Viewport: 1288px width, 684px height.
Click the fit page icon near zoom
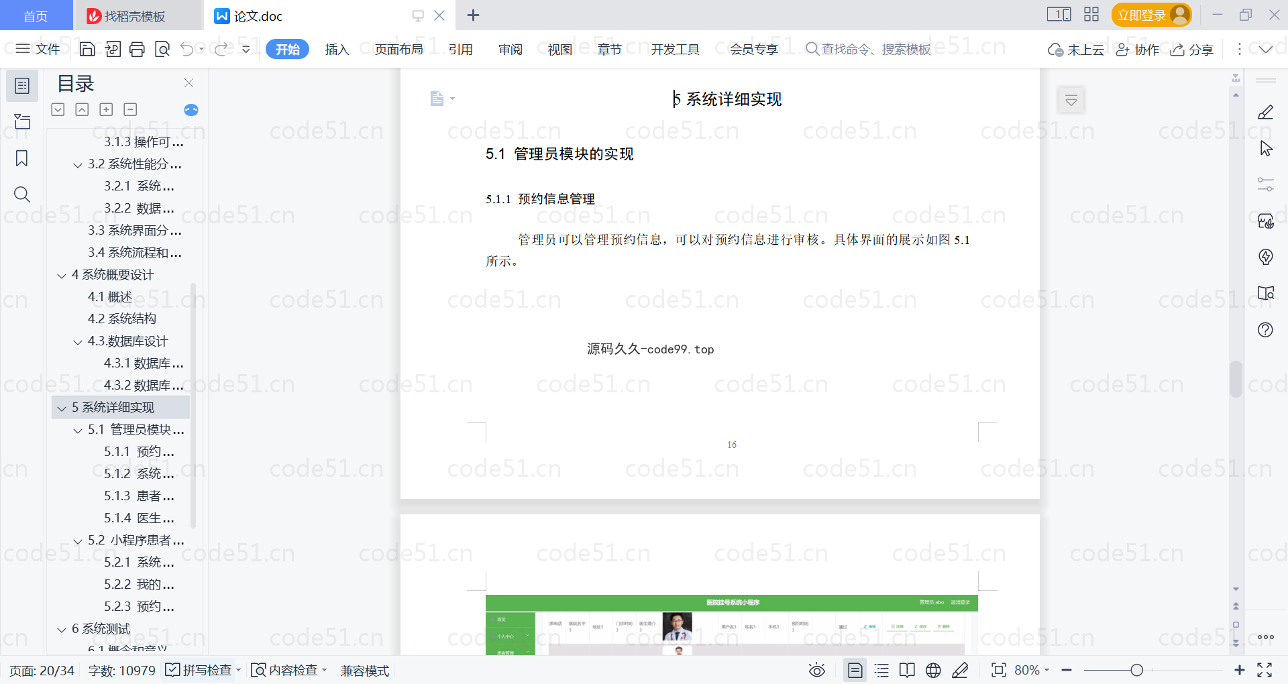coord(999,670)
